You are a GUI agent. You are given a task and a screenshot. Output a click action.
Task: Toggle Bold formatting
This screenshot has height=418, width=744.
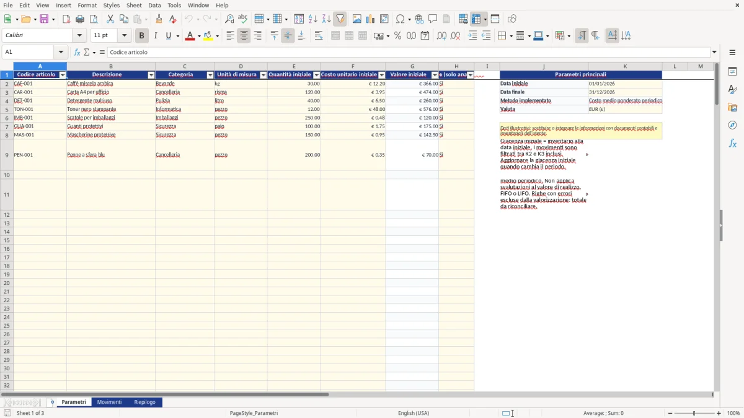(141, 36)
